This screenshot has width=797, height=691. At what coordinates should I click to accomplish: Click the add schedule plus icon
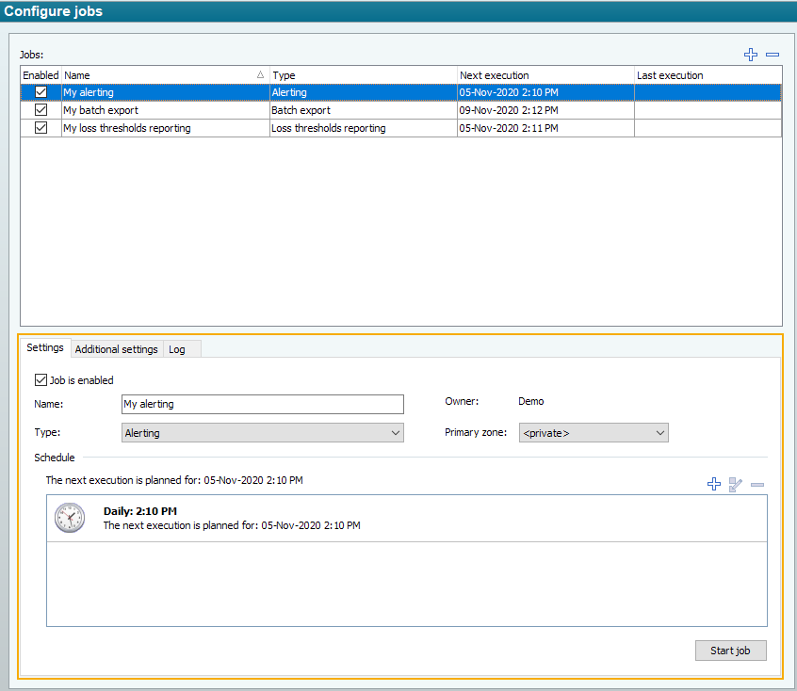[x=714, y=484]
